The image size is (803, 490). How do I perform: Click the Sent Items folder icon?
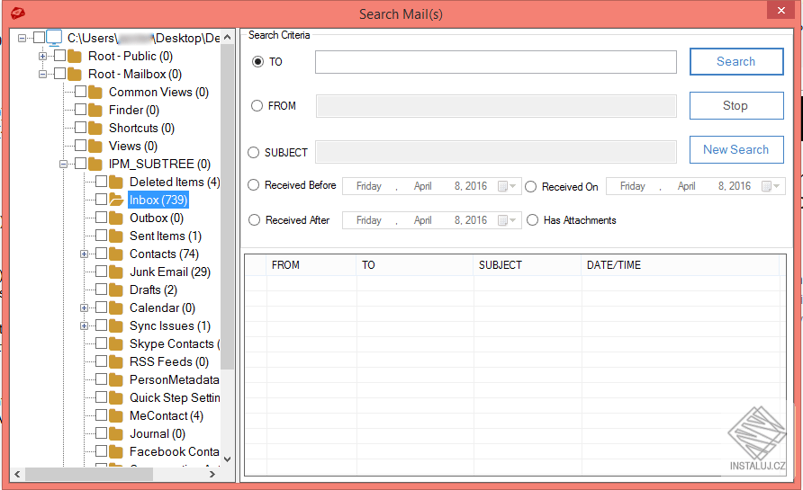116,236
